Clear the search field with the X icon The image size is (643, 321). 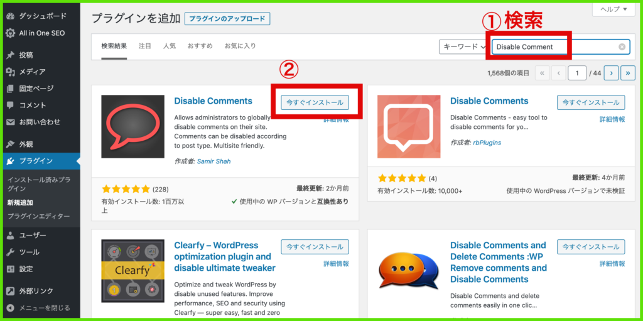point(622,46)
